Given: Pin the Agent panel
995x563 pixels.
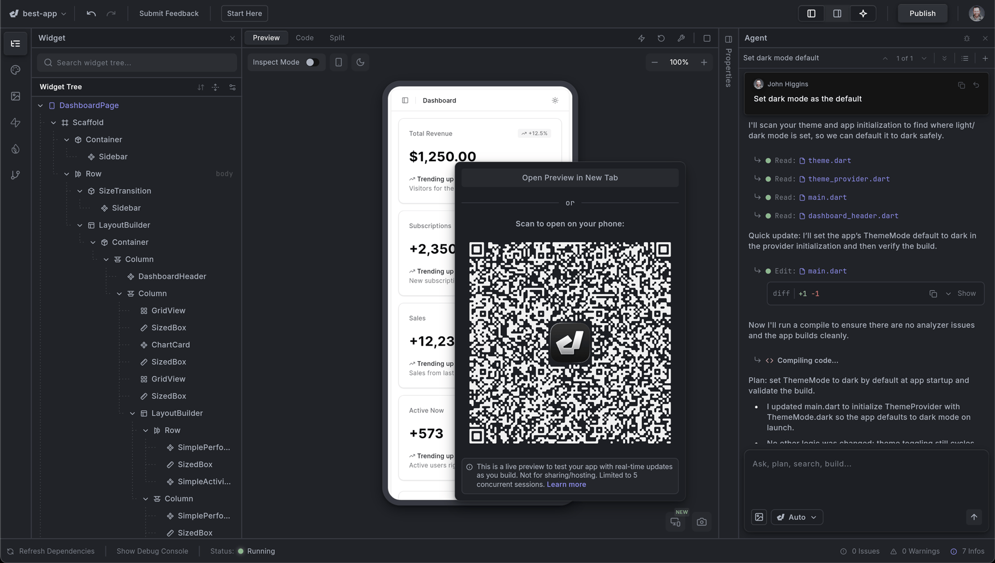Looking at the screenshot, I should (967, 38).
